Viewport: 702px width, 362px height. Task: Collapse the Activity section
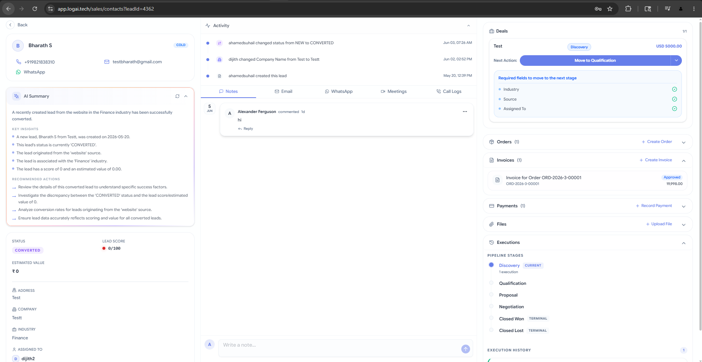click(x=469, y=26)
